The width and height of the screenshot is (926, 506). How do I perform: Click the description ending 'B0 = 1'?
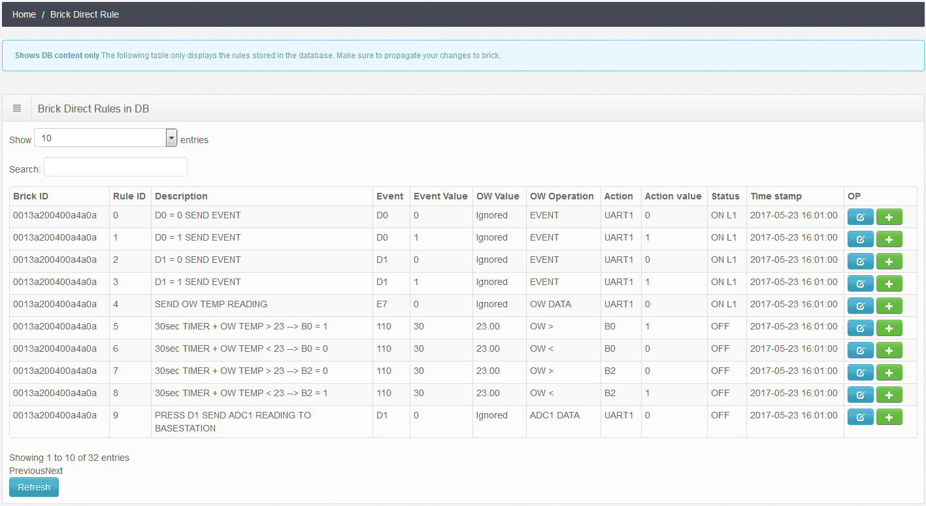click(x=241, y=326)
